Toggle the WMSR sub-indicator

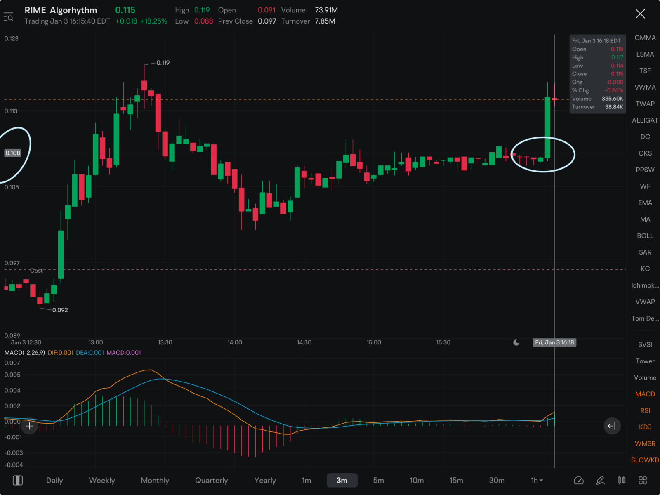click(645, 443)
